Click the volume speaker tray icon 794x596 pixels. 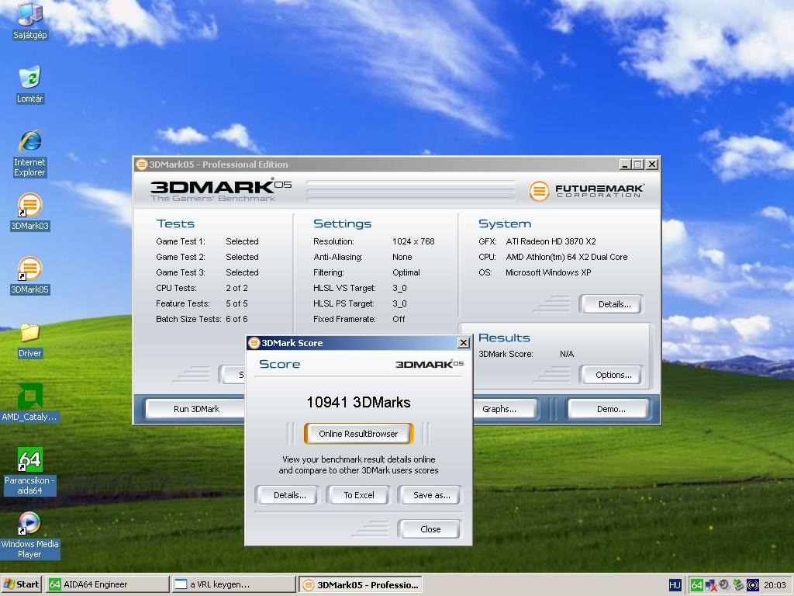725,585
